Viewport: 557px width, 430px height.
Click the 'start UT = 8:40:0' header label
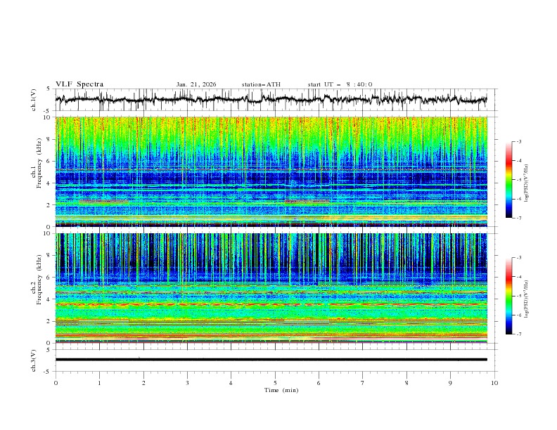340,84
